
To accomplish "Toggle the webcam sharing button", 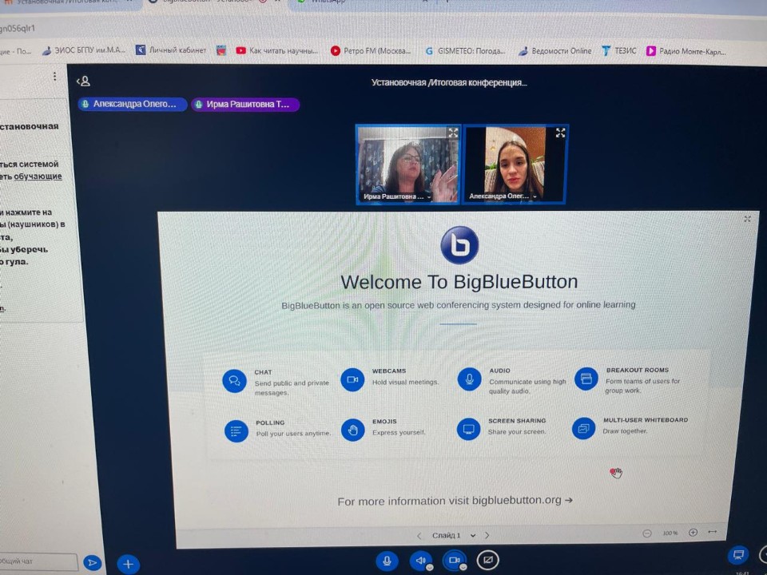I will pyautogui.click(x=454, y=561).
